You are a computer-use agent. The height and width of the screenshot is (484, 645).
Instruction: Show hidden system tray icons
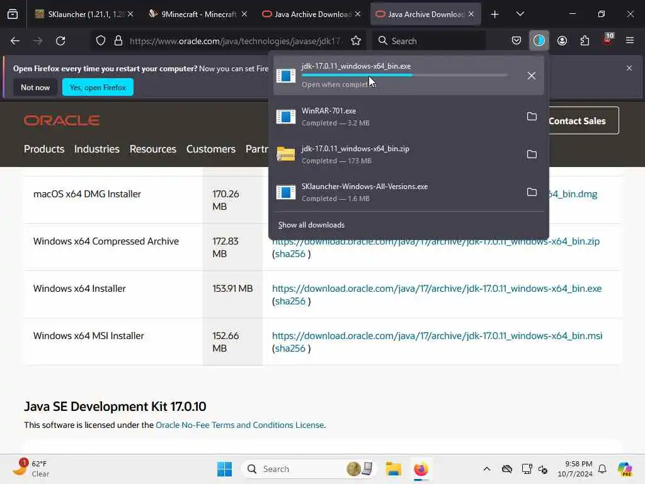(x=487, y=469)
